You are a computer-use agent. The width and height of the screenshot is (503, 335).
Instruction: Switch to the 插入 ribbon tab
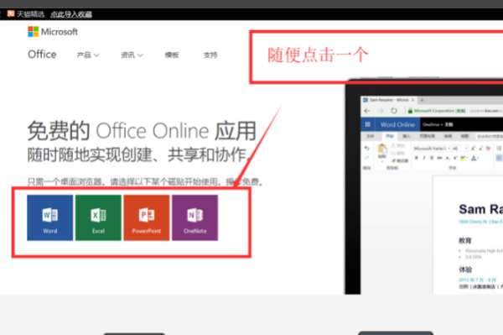click(406, 136)
